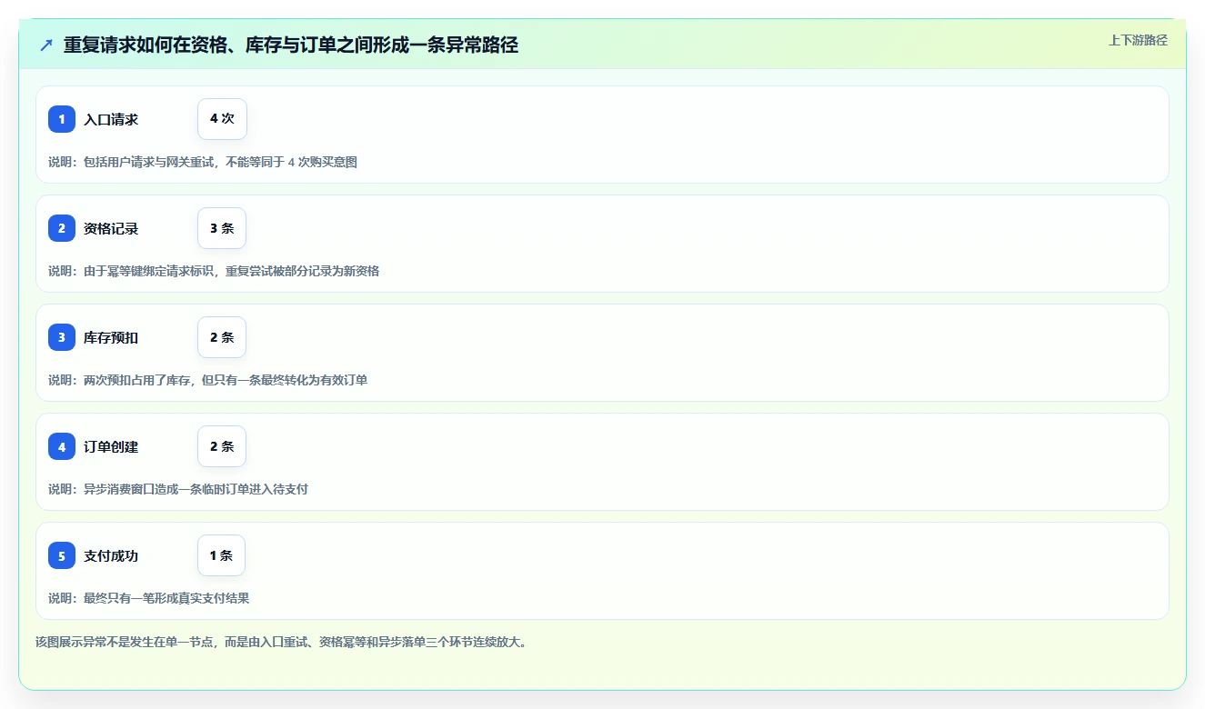Select the '资格记录' step label
Viewport: 1205px width, 709px height.
[111, 228]
